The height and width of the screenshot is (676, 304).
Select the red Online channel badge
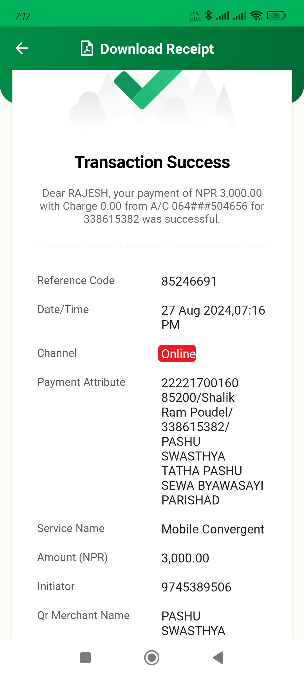(177, 353)
